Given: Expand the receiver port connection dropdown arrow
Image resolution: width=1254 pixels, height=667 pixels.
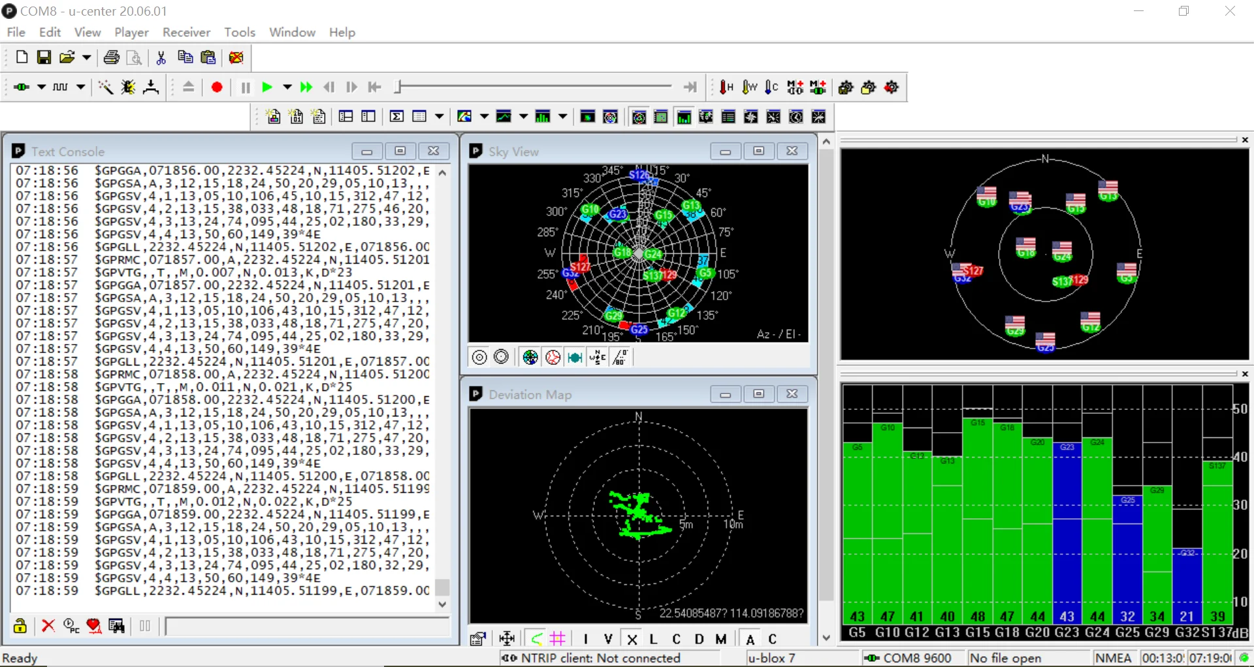Looking at the screenshot, I should (x=41, y=87).
